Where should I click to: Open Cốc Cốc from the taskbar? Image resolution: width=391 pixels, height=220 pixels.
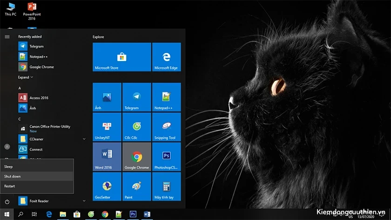(91, 214)
